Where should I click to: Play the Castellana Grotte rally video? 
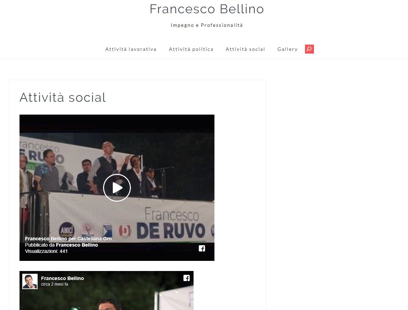(x=117, y=188)
